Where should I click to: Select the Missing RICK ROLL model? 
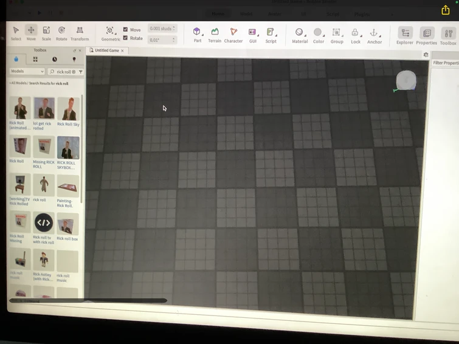[44, 147]
